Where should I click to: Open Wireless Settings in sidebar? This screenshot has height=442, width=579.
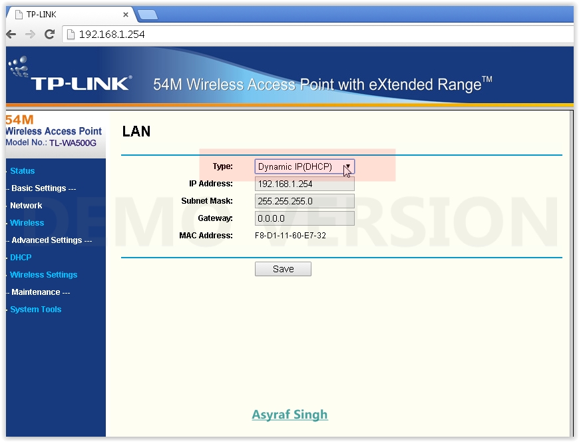pos(43,275)
